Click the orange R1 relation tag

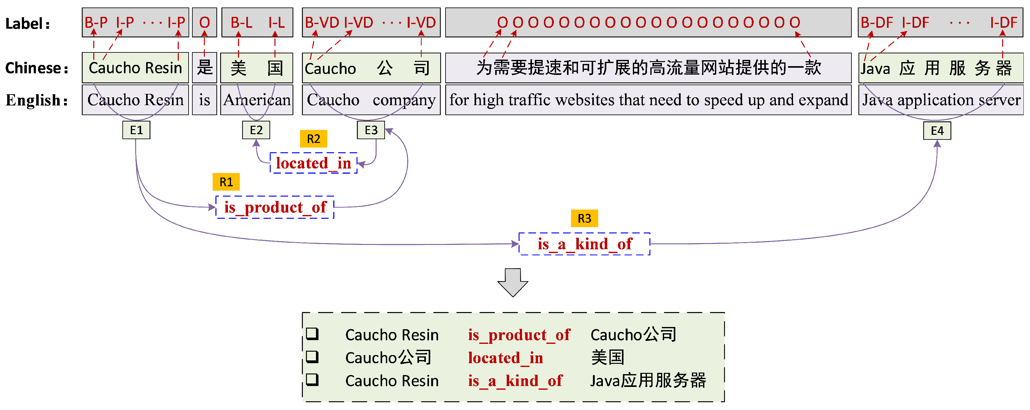tap(226, 182)
